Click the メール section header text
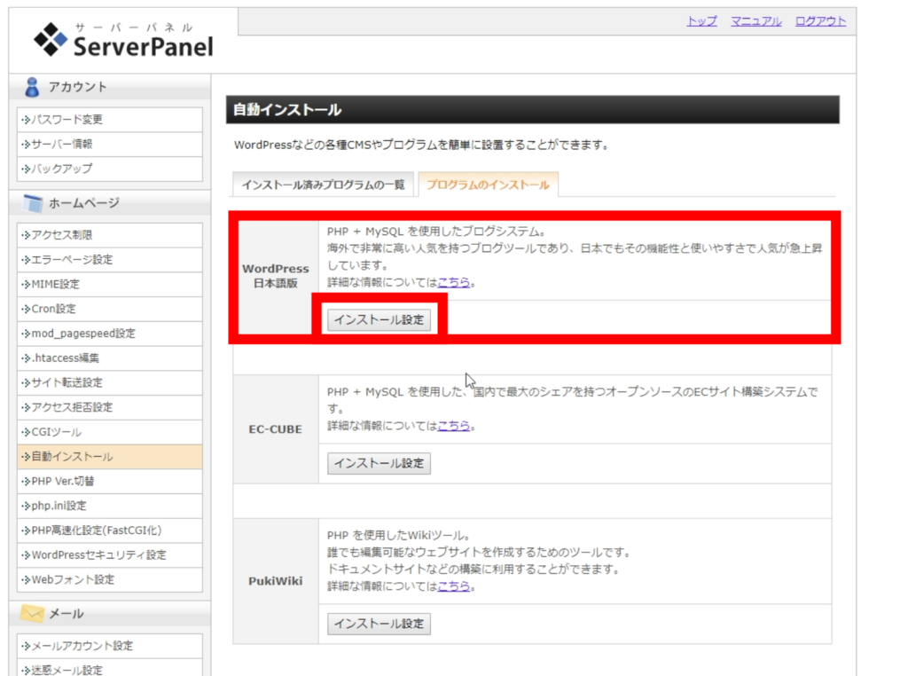This screenshot has height=676, width=908. point(66,613)
